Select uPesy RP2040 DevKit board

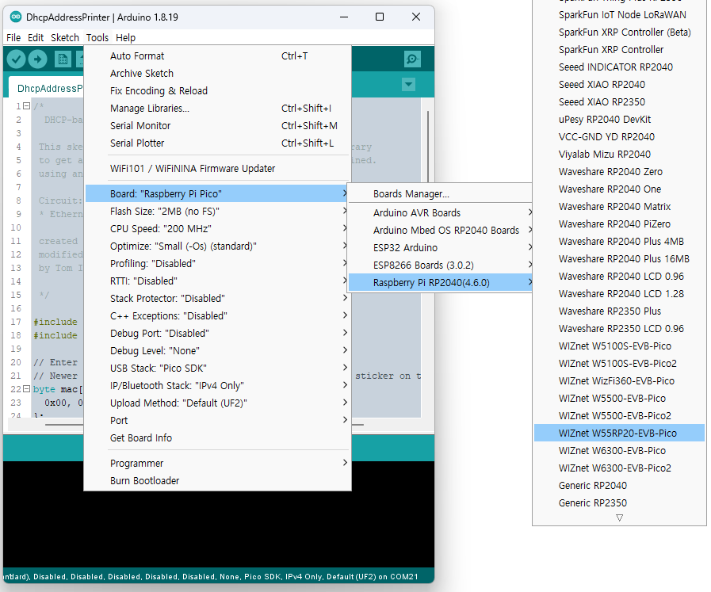(619, 119)
